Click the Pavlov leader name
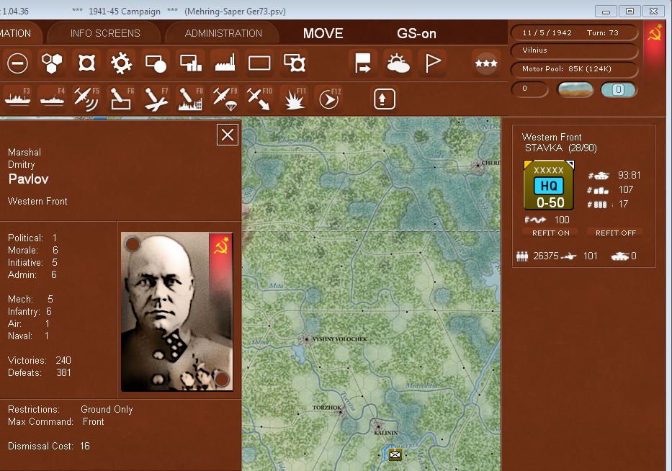The width and height of the screenshot is (672, 471). (28, 179)
